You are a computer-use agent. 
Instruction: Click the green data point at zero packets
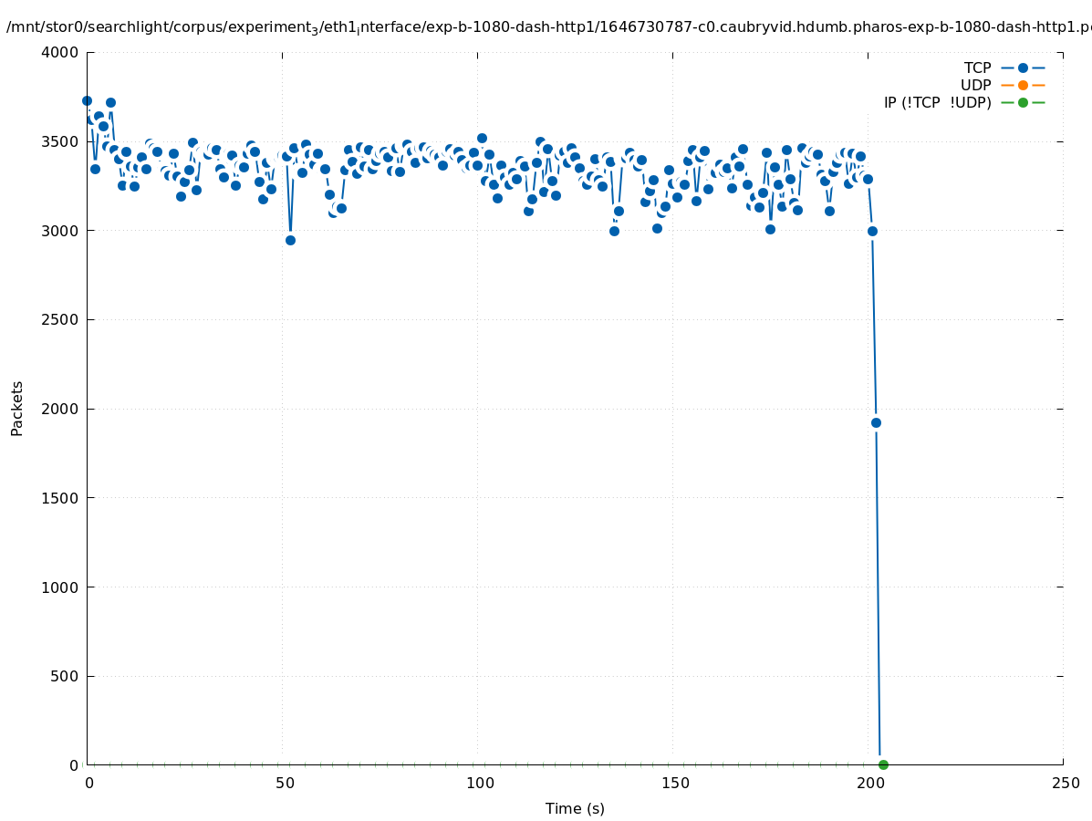point(883,764)
